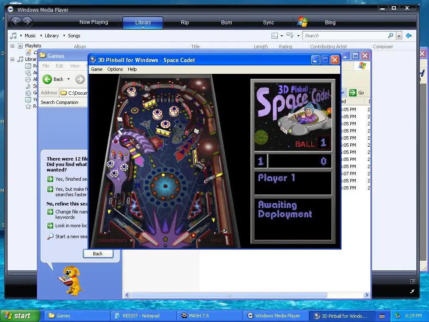Sort by the Length column header

point(261,47)
